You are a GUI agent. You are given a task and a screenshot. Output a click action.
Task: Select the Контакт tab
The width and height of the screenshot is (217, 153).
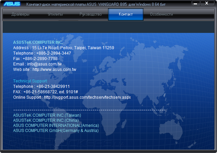coord(126,14)
